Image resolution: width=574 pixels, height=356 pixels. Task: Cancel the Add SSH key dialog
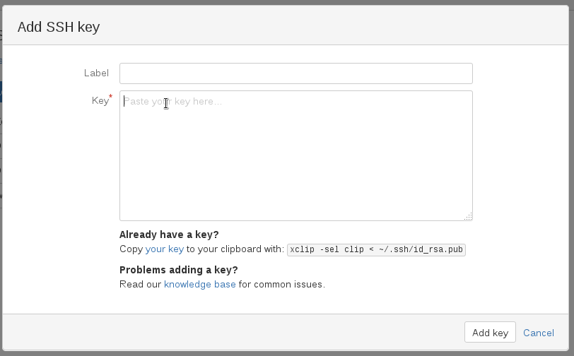coord(538,333)
